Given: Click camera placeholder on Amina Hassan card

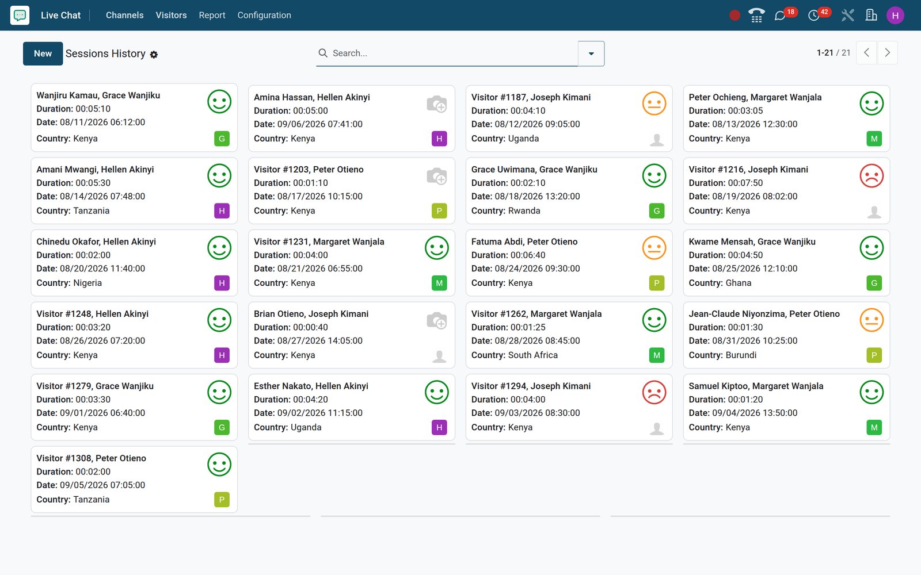Looking at the screenshot, I should click(437, 103).
